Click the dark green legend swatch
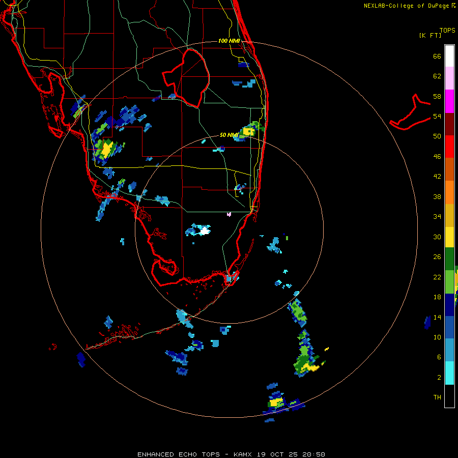 [449, 259]
